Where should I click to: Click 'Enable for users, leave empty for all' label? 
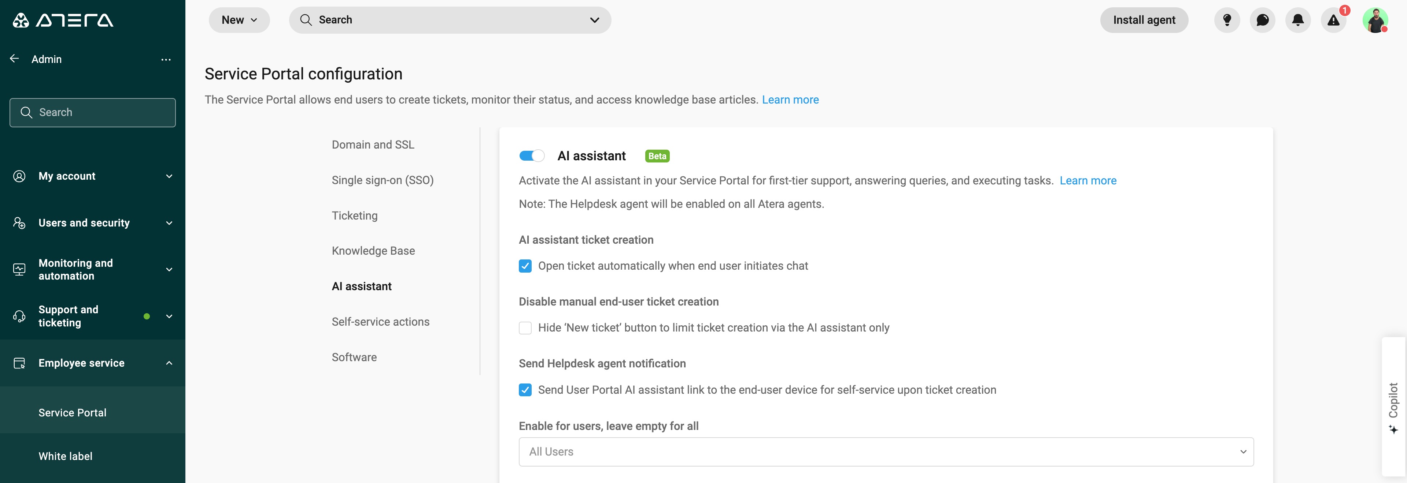609,426
